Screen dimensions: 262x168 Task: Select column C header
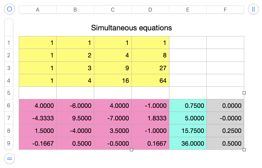pyautogui.click(x=113, y=10)
